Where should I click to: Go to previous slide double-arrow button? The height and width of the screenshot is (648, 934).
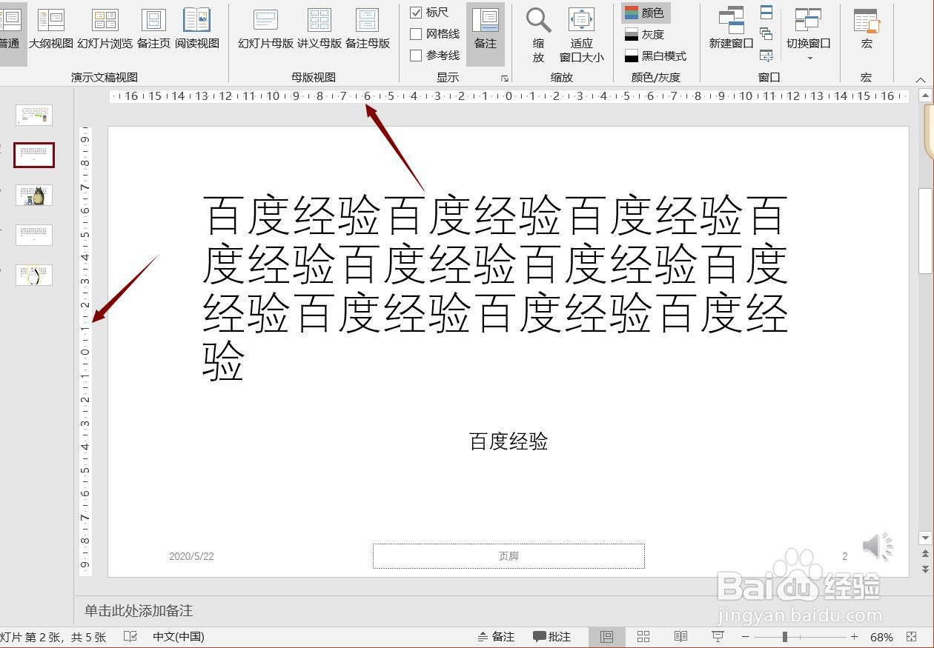[925, 553]
